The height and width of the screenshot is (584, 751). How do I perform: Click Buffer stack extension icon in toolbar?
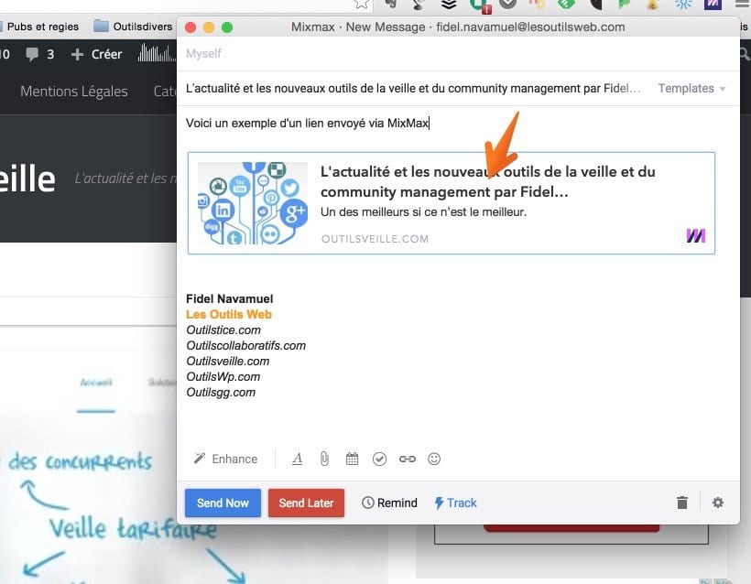coord(449,5)
